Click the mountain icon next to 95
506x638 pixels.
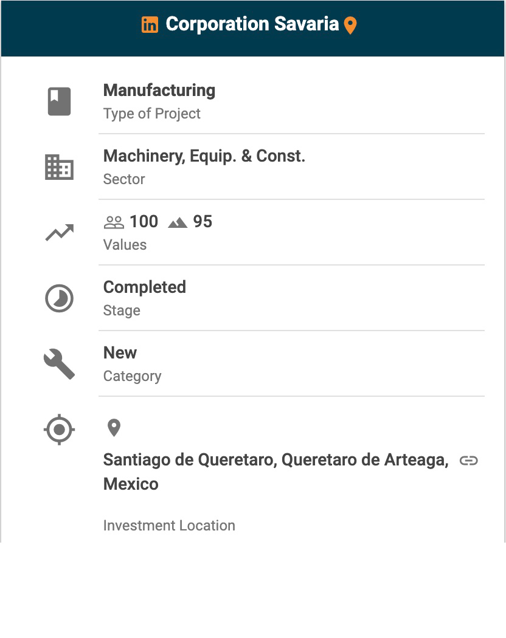pyautogui.click(x=178, y=222)
